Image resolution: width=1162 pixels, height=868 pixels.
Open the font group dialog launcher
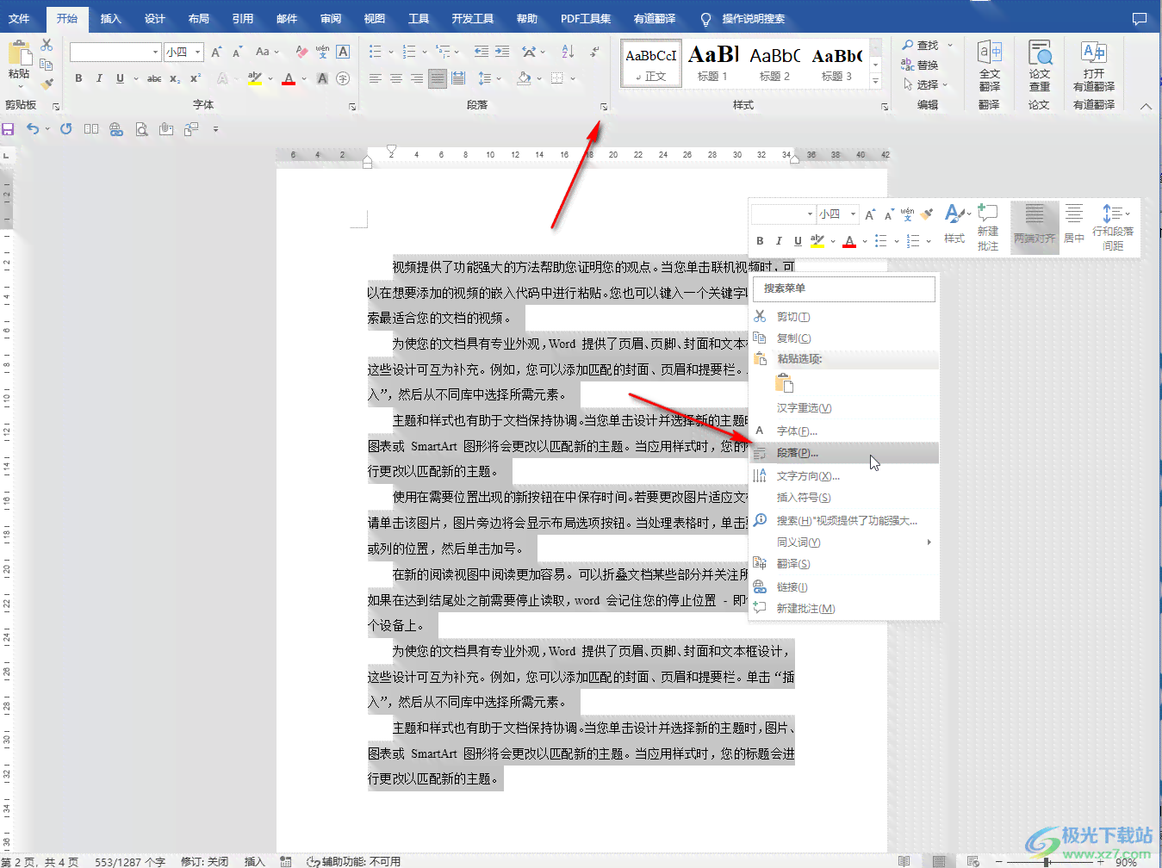coord(352,107)
